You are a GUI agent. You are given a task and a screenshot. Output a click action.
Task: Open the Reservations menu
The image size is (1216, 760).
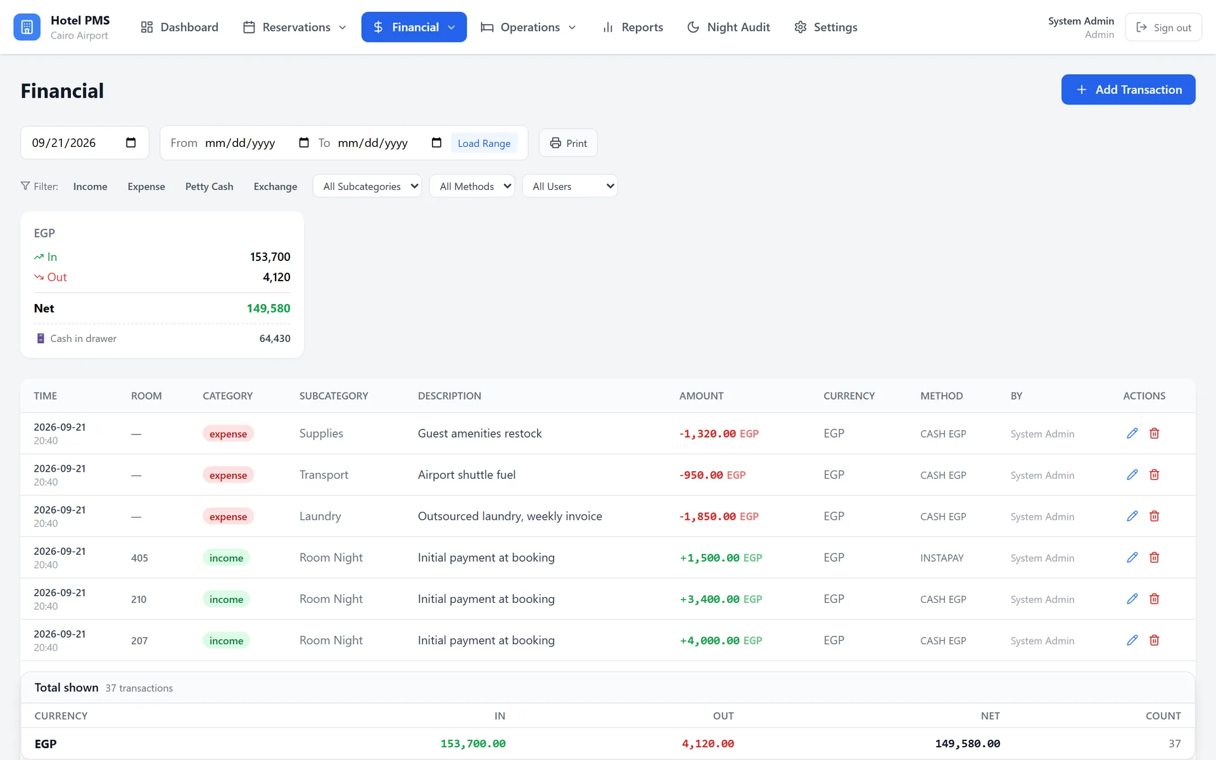(295, 27)
